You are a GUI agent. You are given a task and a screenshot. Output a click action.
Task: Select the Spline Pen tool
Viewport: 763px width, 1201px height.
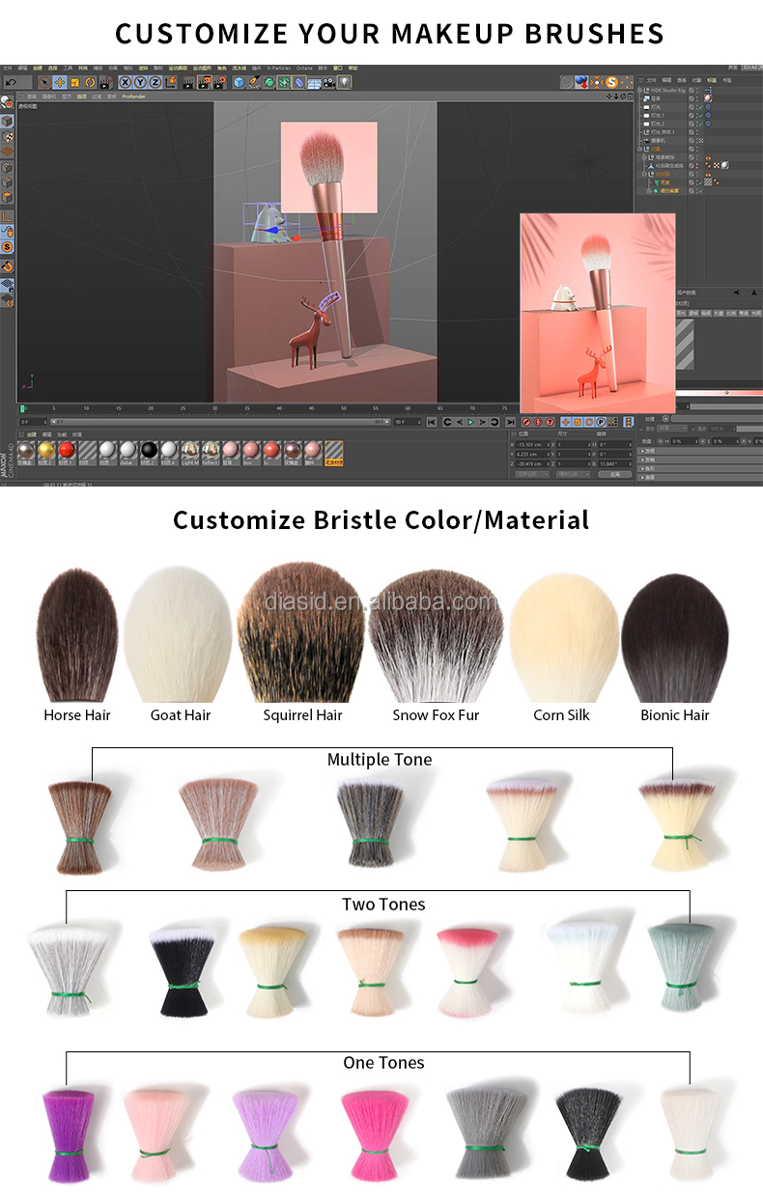coord(254,82)
